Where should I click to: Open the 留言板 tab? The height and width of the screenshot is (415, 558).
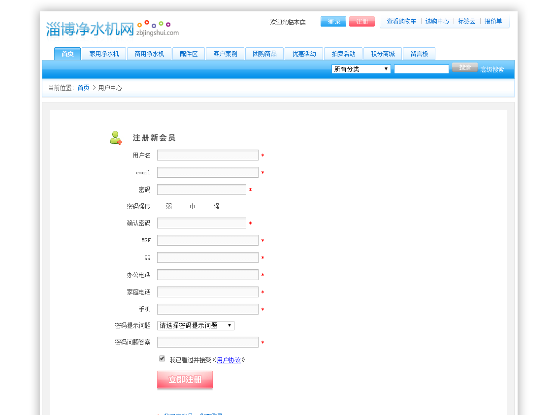(x=419, y=54)
